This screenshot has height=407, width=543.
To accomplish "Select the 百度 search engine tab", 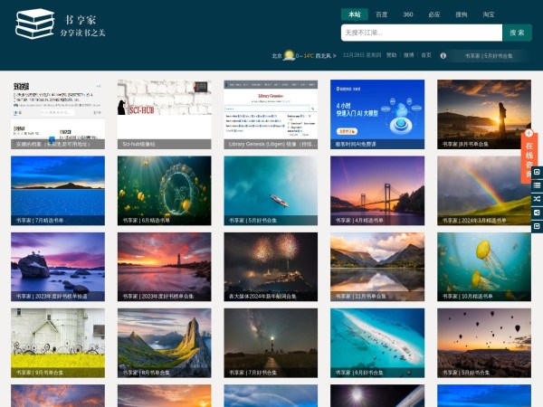I will coord(382,14).
